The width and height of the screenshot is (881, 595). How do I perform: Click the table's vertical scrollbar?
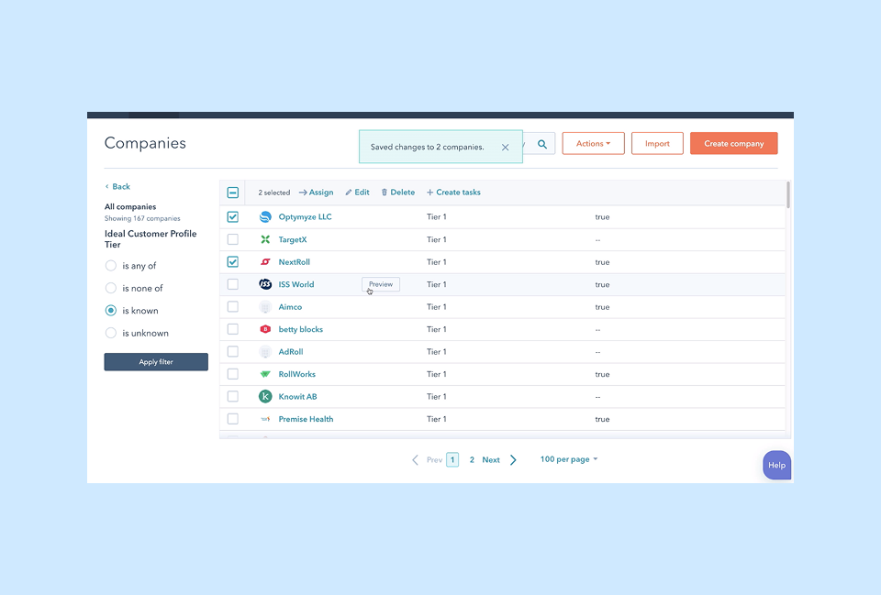[x=788, y=194]
